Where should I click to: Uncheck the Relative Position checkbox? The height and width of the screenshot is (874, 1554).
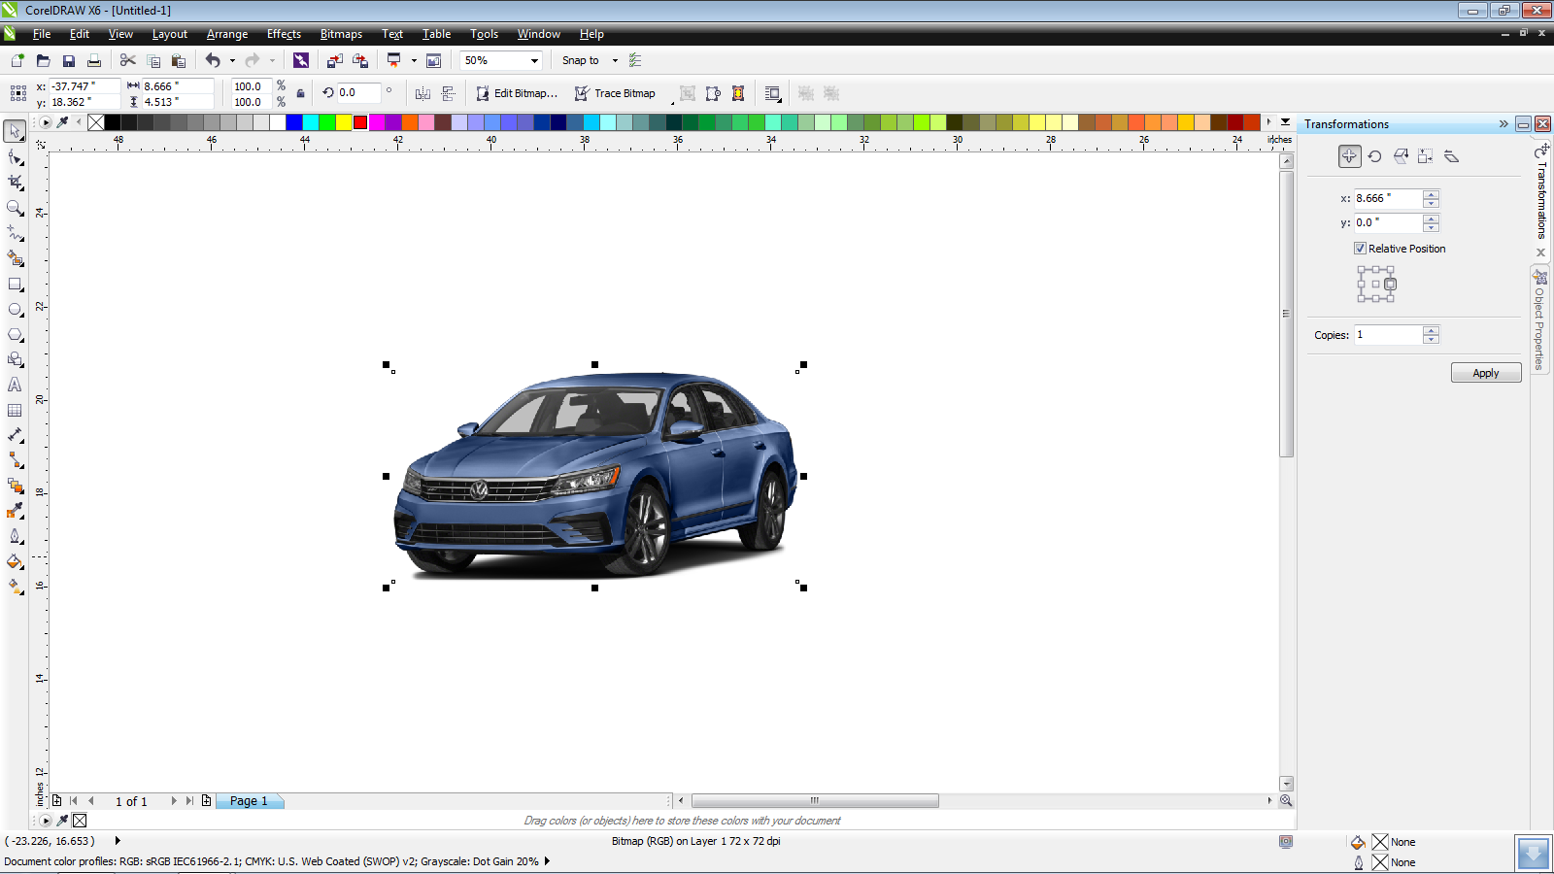[1360, 249]
